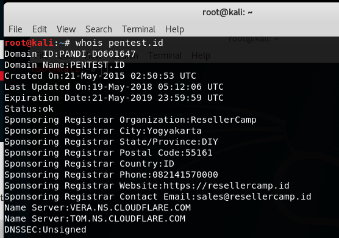Click the Registrar Phone number 082141570000
Screen dimensions: 339x238
[x=185, y=175]
